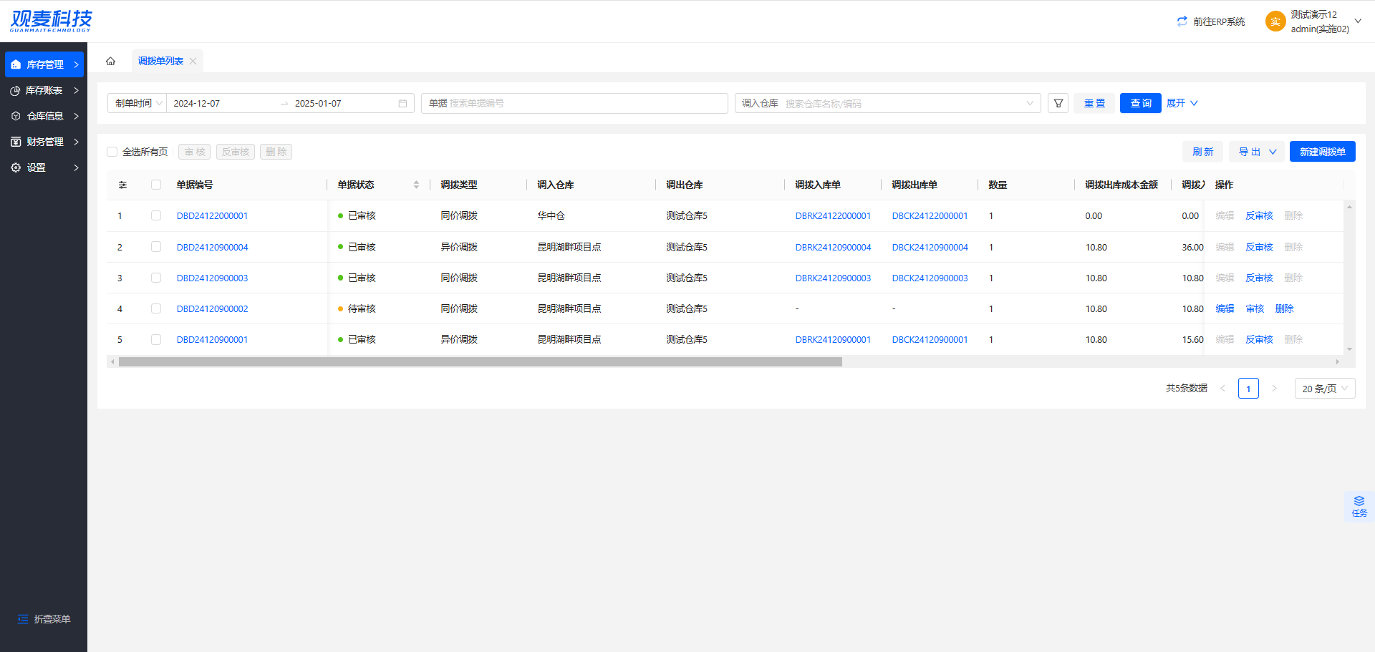Screen dimensions: 1375x652
Task: Click the home icon tab
Action: pos(110,61)
